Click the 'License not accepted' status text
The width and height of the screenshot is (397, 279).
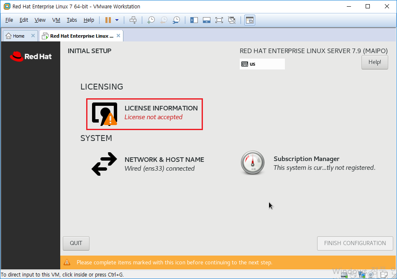tap(154, 117)
